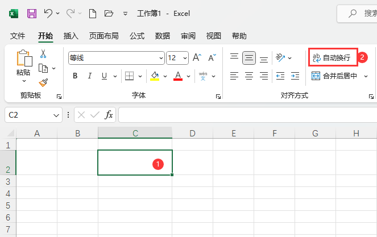Screen dimensions: 377x237
Task: Open the undo history dropdown
Action: click(x=57, y=14)
